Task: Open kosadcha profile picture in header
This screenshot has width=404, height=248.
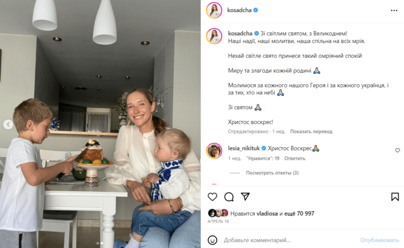Action: click(x=214, y=10)
